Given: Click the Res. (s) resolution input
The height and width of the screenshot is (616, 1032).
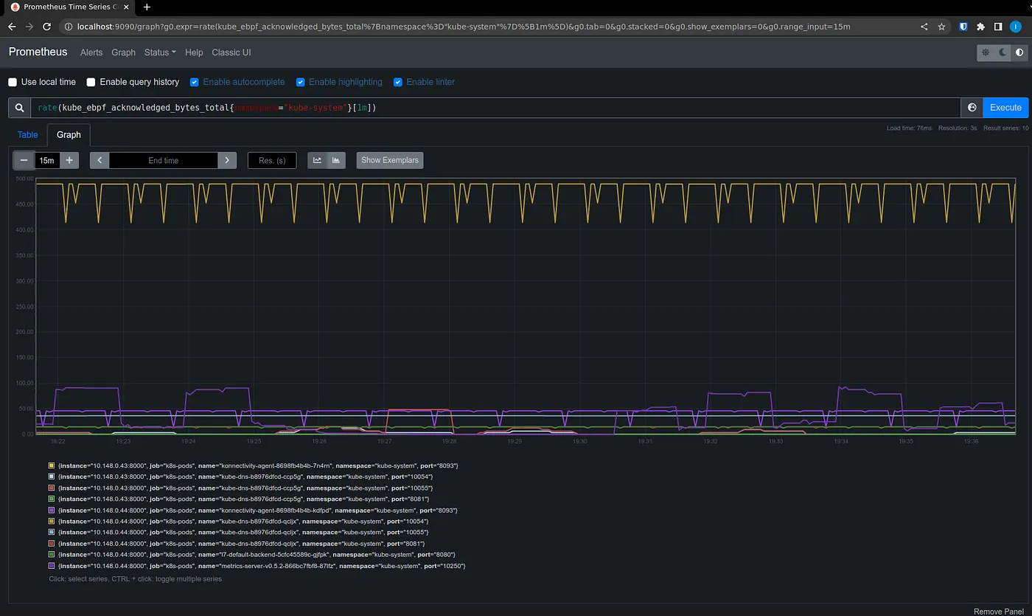Looking at the screenshot, I should click(x=272, y=160).
